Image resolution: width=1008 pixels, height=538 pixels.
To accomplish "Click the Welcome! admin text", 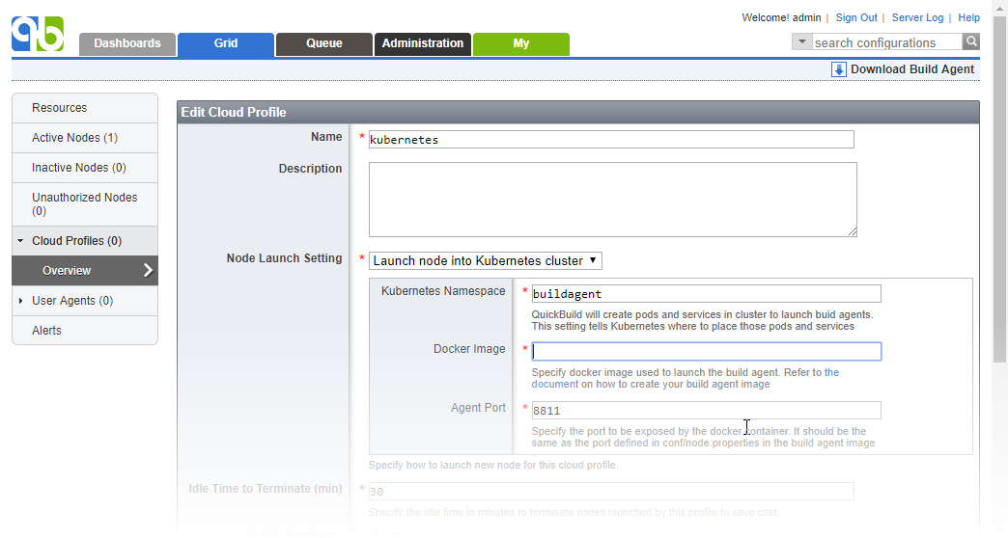I will click(781, 17).
